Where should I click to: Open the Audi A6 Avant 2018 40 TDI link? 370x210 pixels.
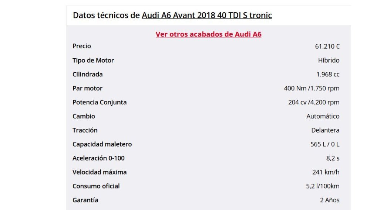[x=207, y=15]
